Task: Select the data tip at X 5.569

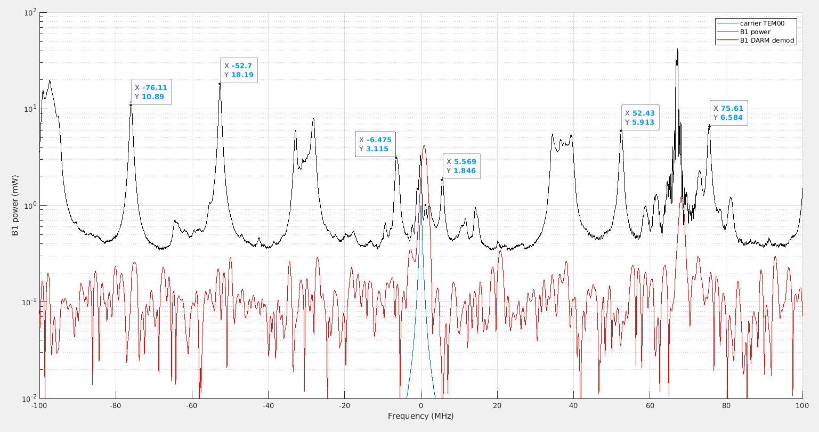Action: (x=461, y=166)
